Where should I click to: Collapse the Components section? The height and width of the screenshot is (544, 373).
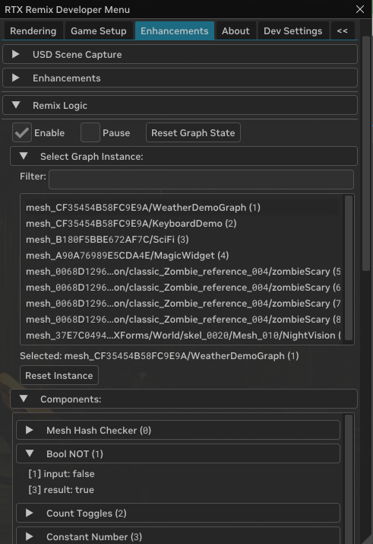(184, 399)
